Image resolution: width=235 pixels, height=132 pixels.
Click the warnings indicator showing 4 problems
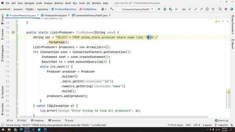click(217, 21)
